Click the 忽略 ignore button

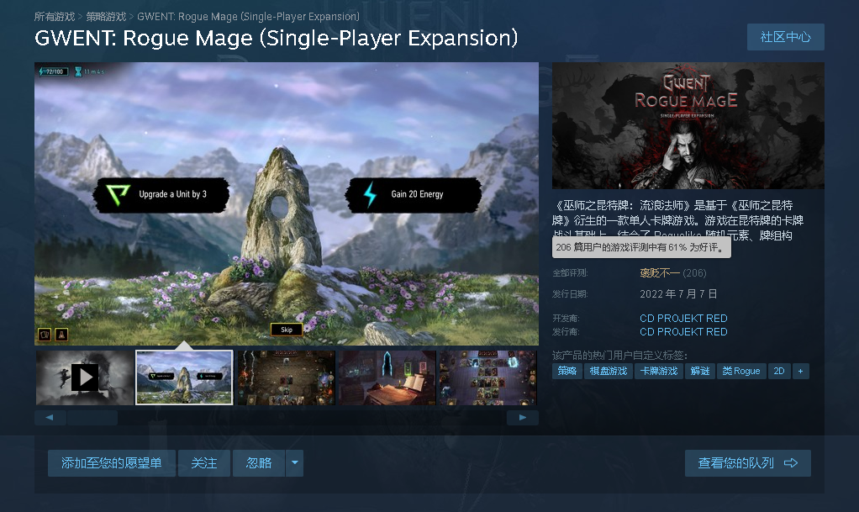(259, 463)
